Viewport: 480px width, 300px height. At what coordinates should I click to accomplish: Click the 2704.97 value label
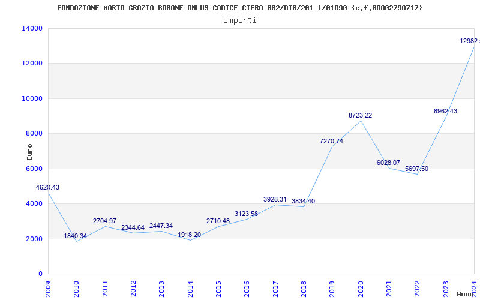pyautogui.click(x=104, y=221)
